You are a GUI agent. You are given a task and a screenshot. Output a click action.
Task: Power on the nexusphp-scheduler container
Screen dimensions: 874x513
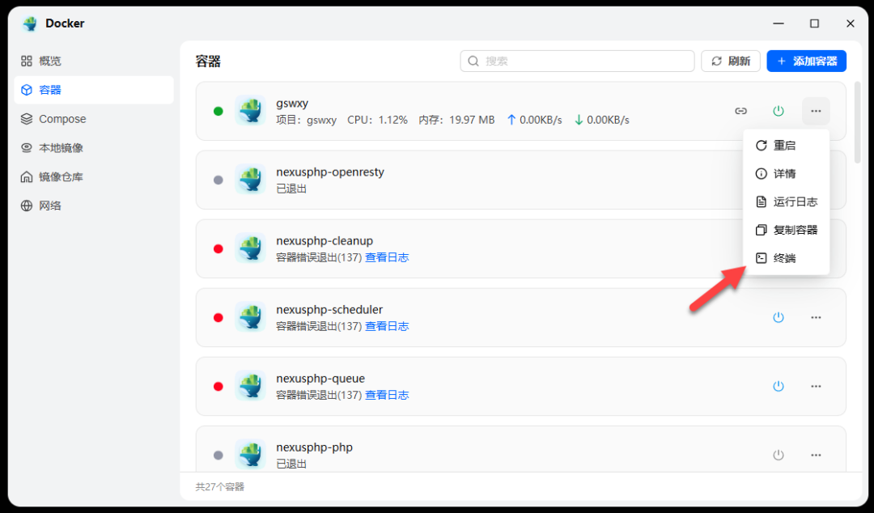(x=779, y=317)
